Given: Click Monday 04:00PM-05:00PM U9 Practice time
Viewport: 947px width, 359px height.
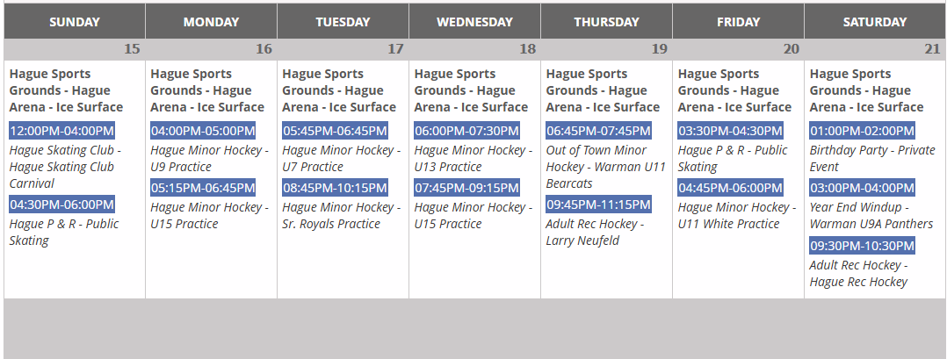Looking at the screenshot, I should 203,131.
